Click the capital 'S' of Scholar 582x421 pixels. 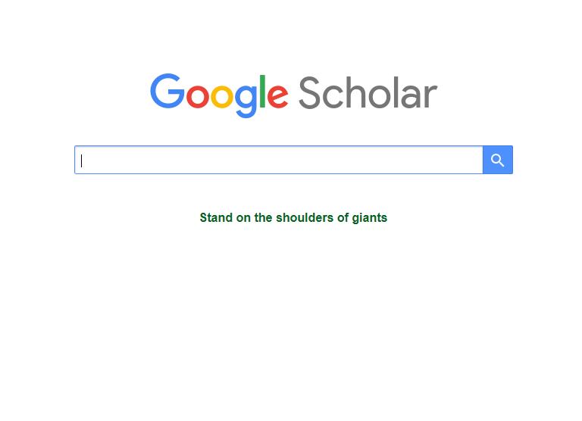click(x=309, y=92)
